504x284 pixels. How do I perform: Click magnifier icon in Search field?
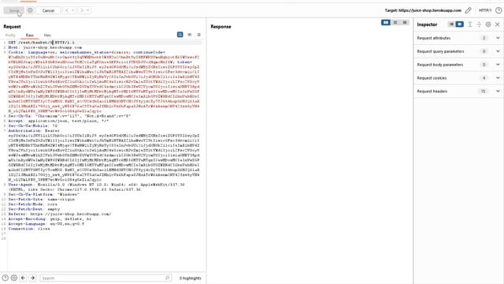[167, 278]
